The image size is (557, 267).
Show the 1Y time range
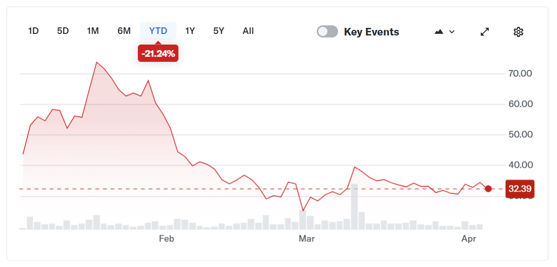tap(190, 31)
